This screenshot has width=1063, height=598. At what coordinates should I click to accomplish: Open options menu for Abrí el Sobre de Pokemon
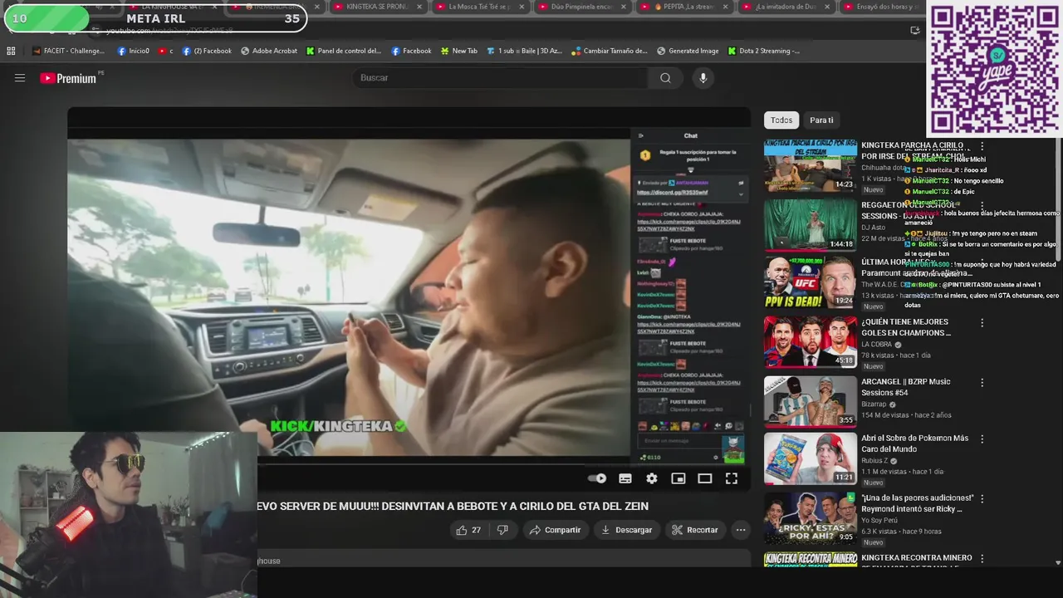pyautogui.click(x=982, y=439)
